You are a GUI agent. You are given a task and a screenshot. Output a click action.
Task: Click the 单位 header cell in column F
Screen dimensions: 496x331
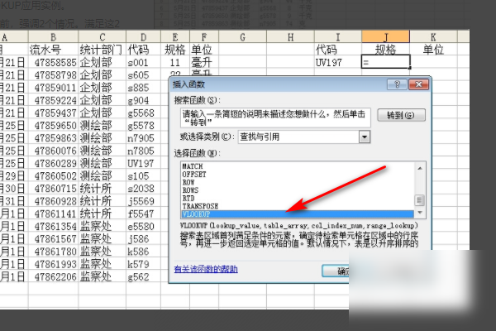[x=204, y=50]
